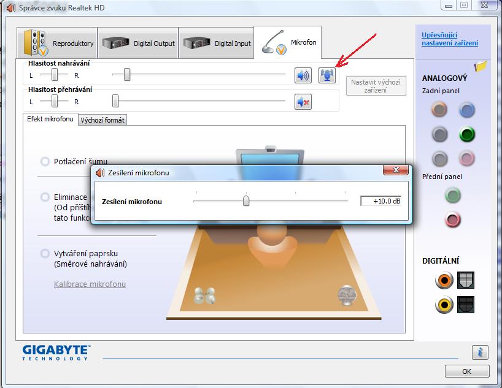Click the recording L/R balance slider
This screenshot has width=502, height=388.
[55, 75]
